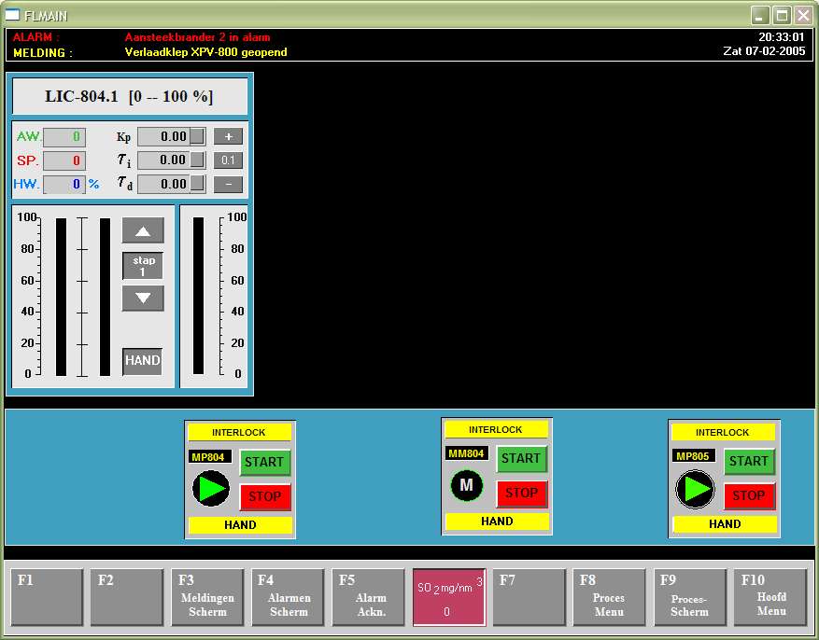The image size is (819, 640).
Task: Click the MM804 motor symbol icon
Action: tap(467, 485)
